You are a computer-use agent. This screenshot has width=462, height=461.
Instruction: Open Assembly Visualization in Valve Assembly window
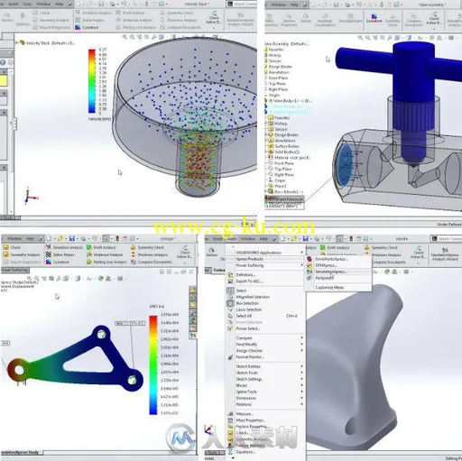tap(325, 20)
